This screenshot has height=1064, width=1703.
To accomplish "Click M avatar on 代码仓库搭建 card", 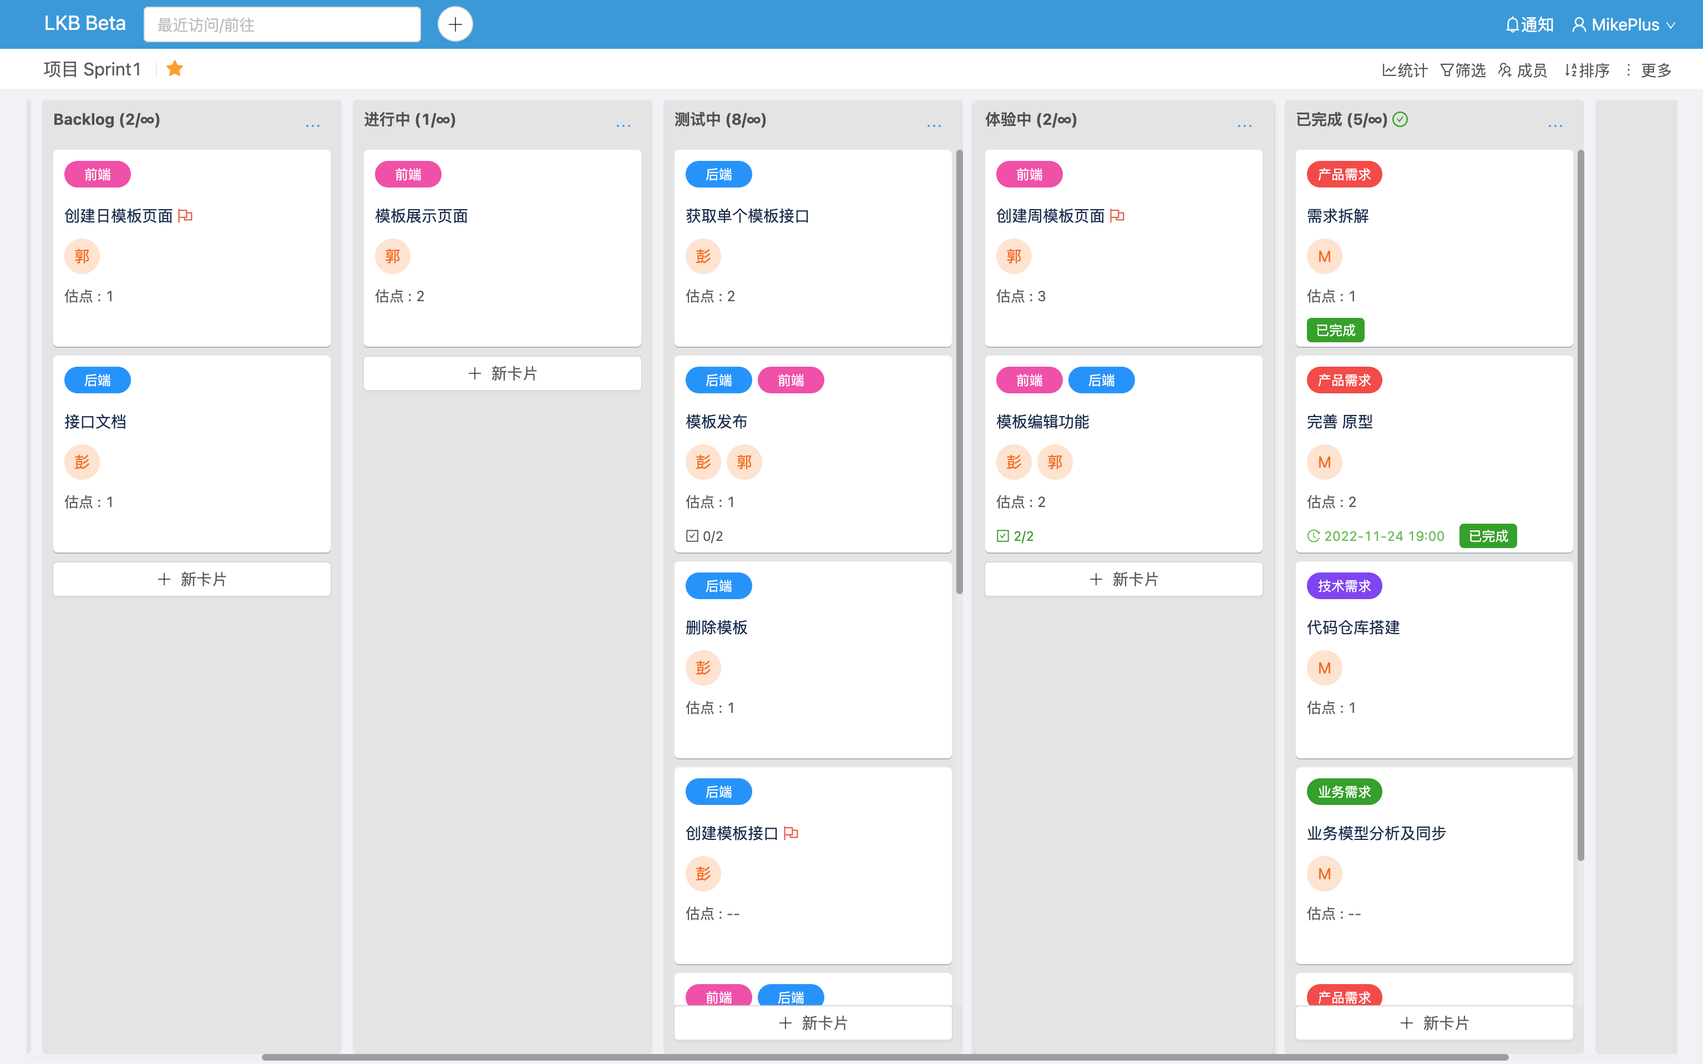I will [1324, 668].
